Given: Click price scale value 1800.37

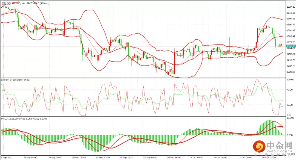Looking at the screenshot, I should tap(291, 25).
